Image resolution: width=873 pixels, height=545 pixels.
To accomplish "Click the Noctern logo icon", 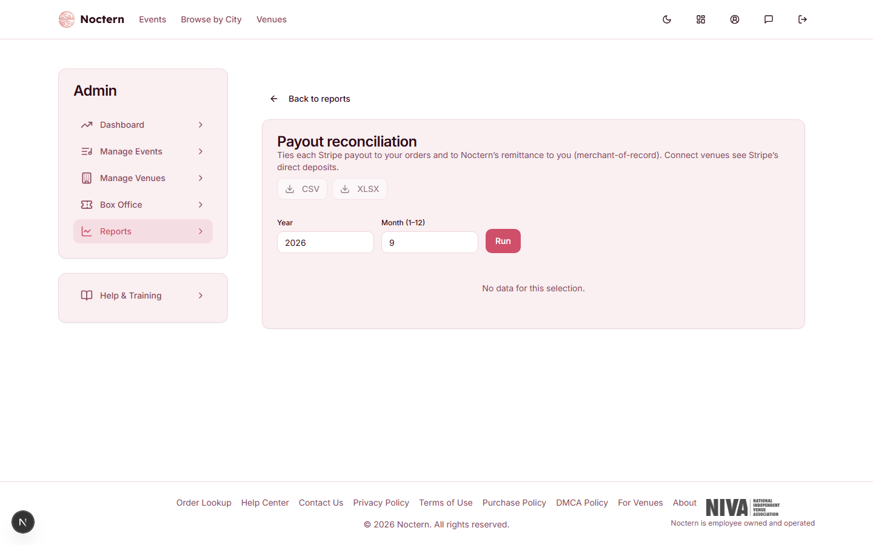I will pyautogui.click(x=67, y=19).
